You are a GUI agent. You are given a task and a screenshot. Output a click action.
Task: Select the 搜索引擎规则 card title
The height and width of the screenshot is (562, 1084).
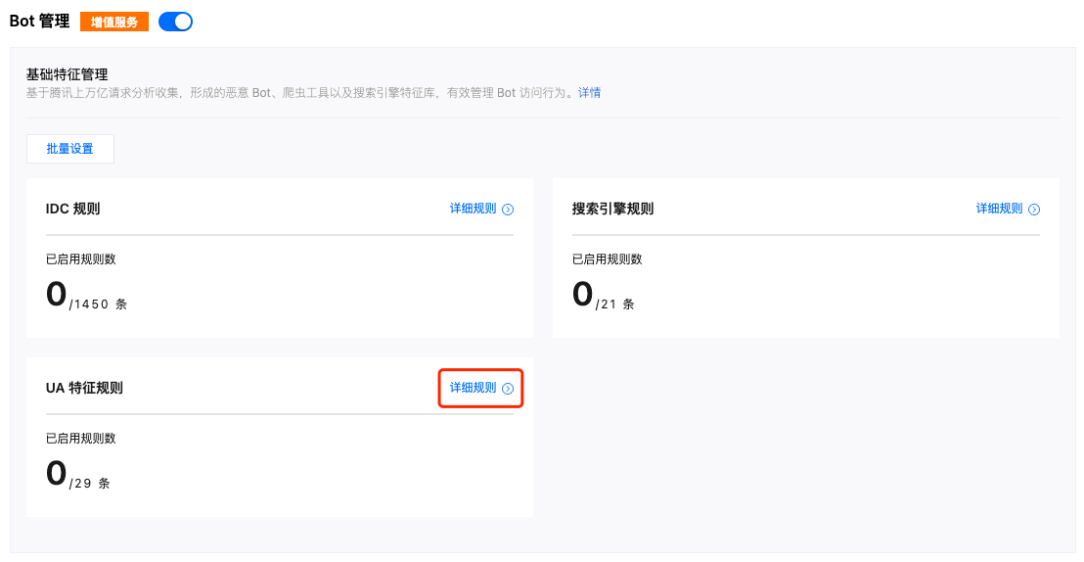[612, 209]
